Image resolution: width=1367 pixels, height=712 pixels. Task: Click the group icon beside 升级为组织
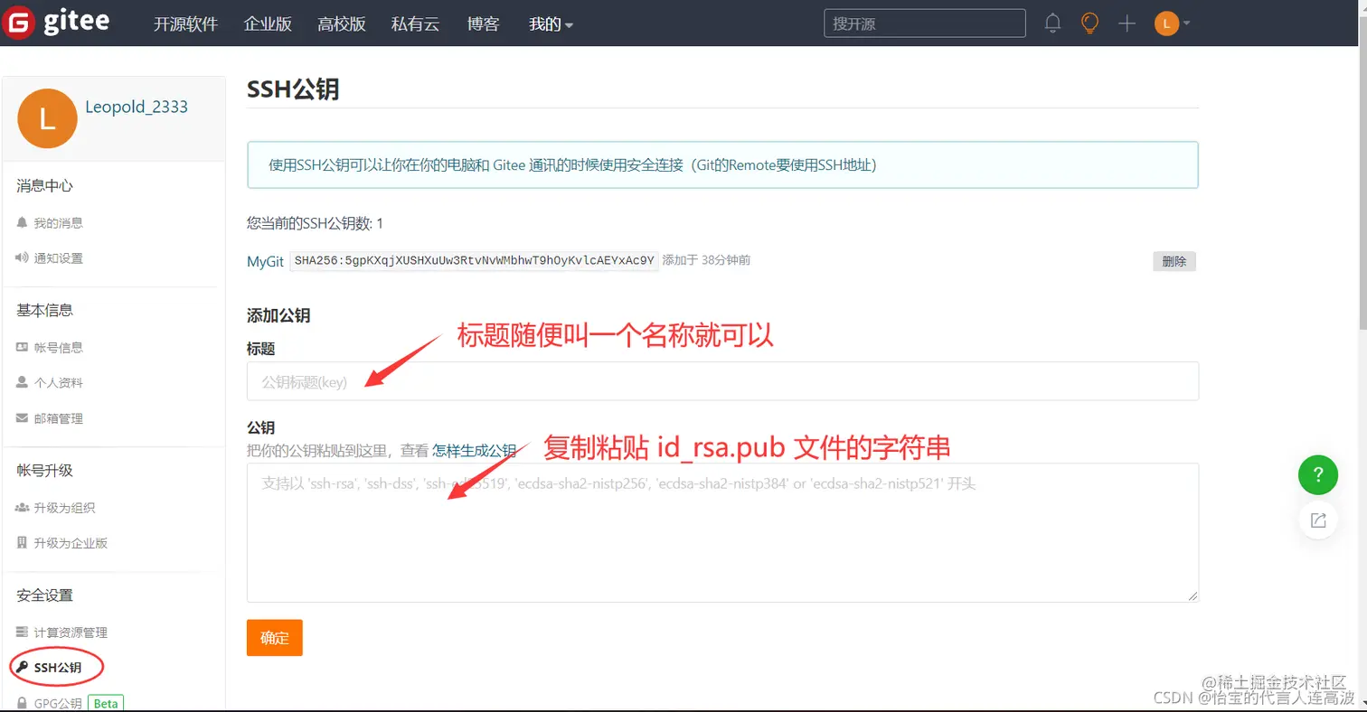tap(23, 508)
